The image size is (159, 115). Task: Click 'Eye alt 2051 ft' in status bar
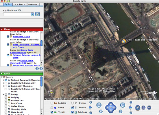pos(147,99)
